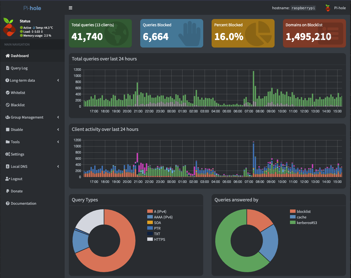The width and height of the screenshot is (351, 278).
Task: Toggle A (IPv4) legend entry in Query Types
Action: (157, 211)
